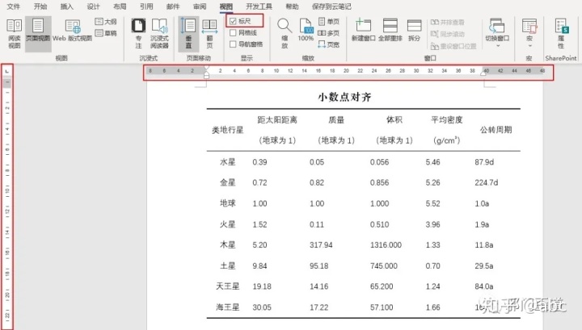Enable the Gridlines checkbox (网格线)
Viewport: 582px width, 330px height.
(233, 32)
